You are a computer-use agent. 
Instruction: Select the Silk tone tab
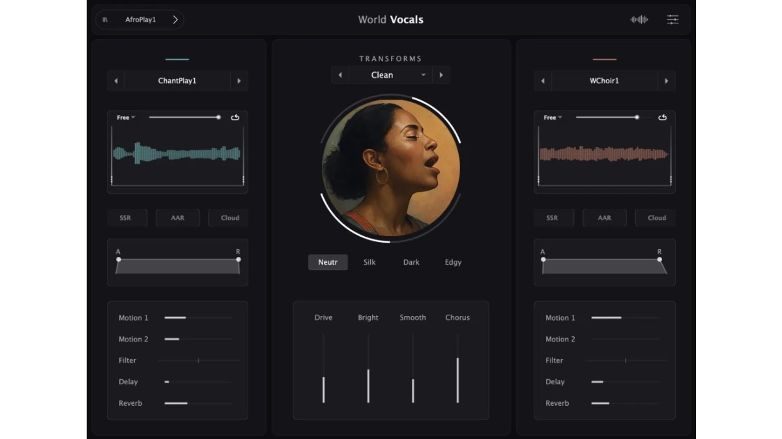(x=369, y=262)
